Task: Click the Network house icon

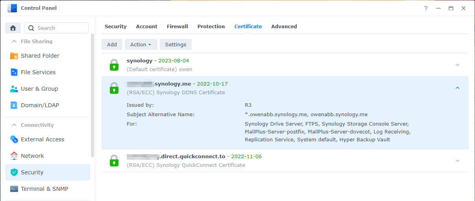Action: [14, 156]
